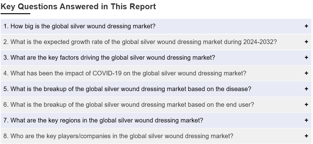The image size is (313, 144).
Task: Click plus icon on expected growth rate row
Action: (x=307, y=42)
